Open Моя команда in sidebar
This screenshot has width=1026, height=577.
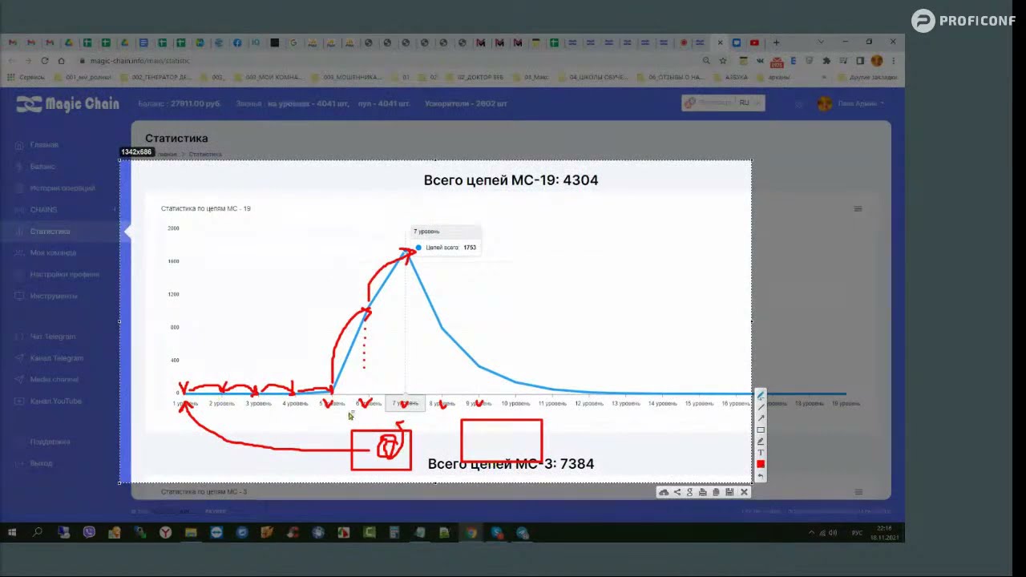click(53, 253)
